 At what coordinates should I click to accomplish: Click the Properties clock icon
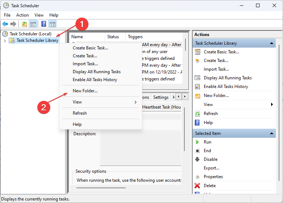pyautogui.click(x=197, y=177)
